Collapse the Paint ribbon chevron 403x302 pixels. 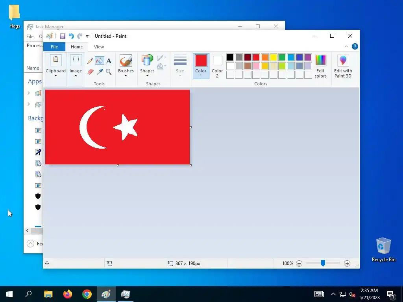coord(346,46)
